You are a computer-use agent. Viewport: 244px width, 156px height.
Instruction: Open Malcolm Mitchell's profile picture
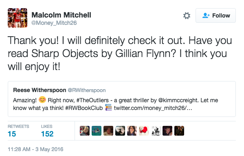point(18,18)
